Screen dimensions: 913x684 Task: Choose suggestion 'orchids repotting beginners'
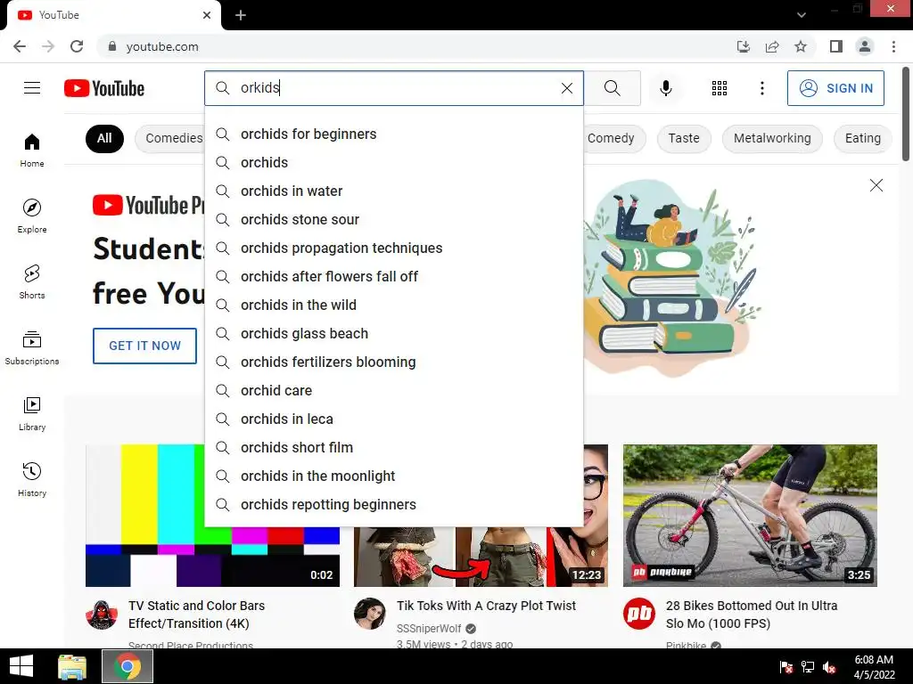[x=394, y=504]
